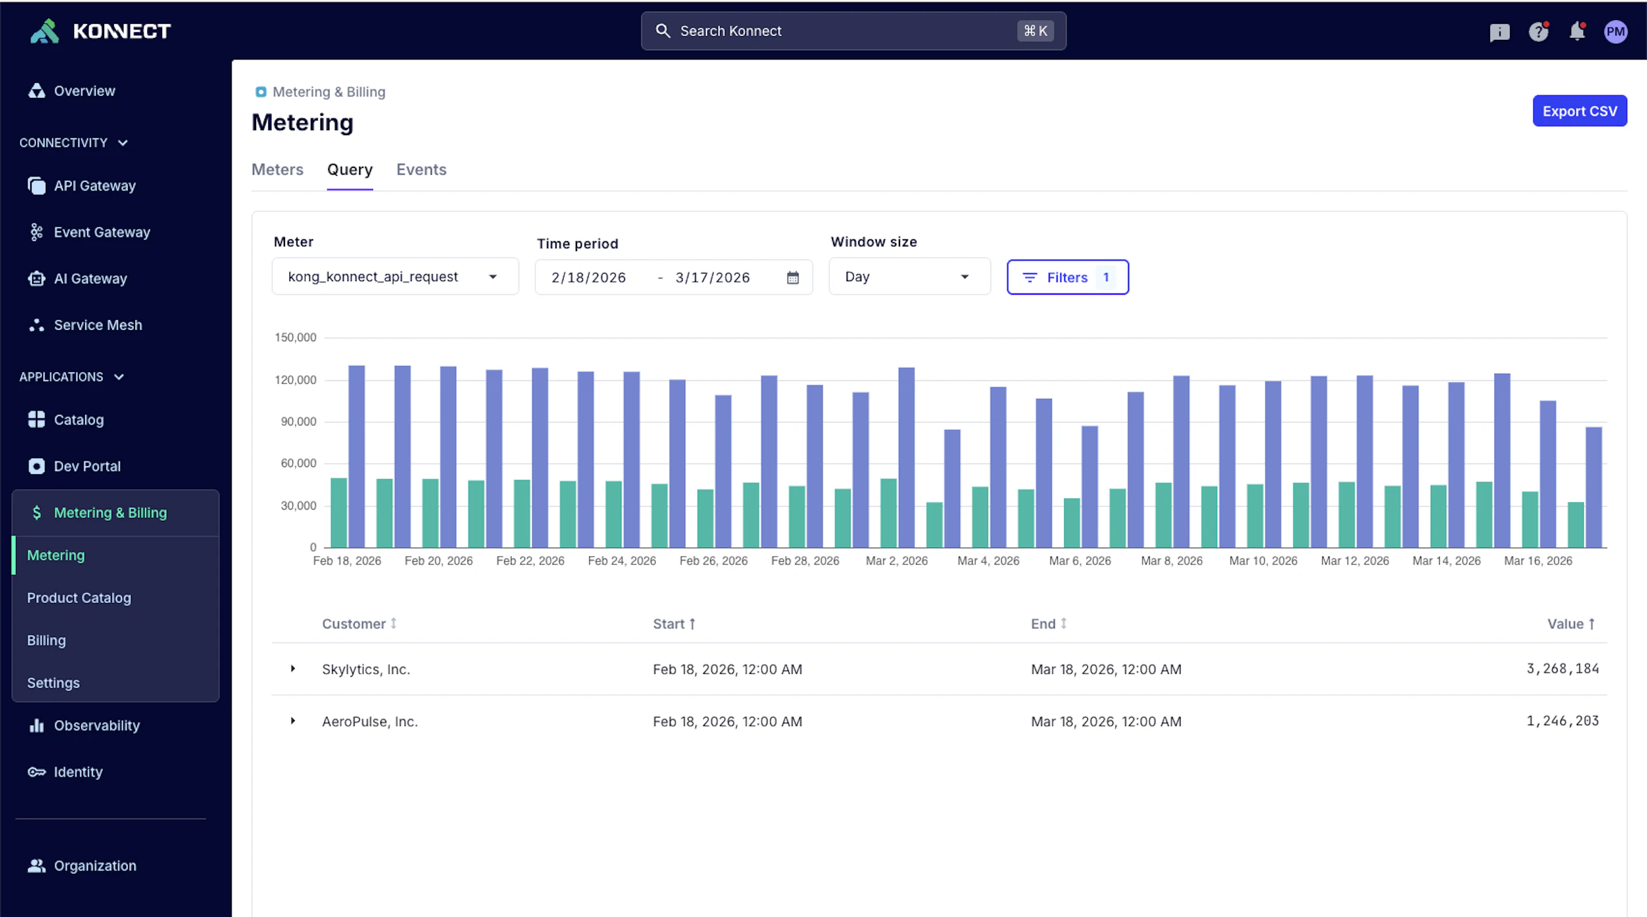Open the Meter dropdown
This screenshot has height=917, width=1647.
[394, 277]
